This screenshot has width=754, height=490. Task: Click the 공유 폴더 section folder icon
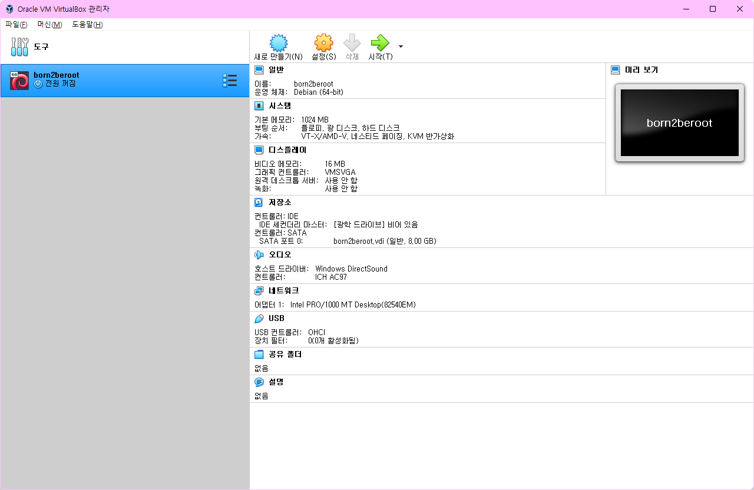[259, 355]
